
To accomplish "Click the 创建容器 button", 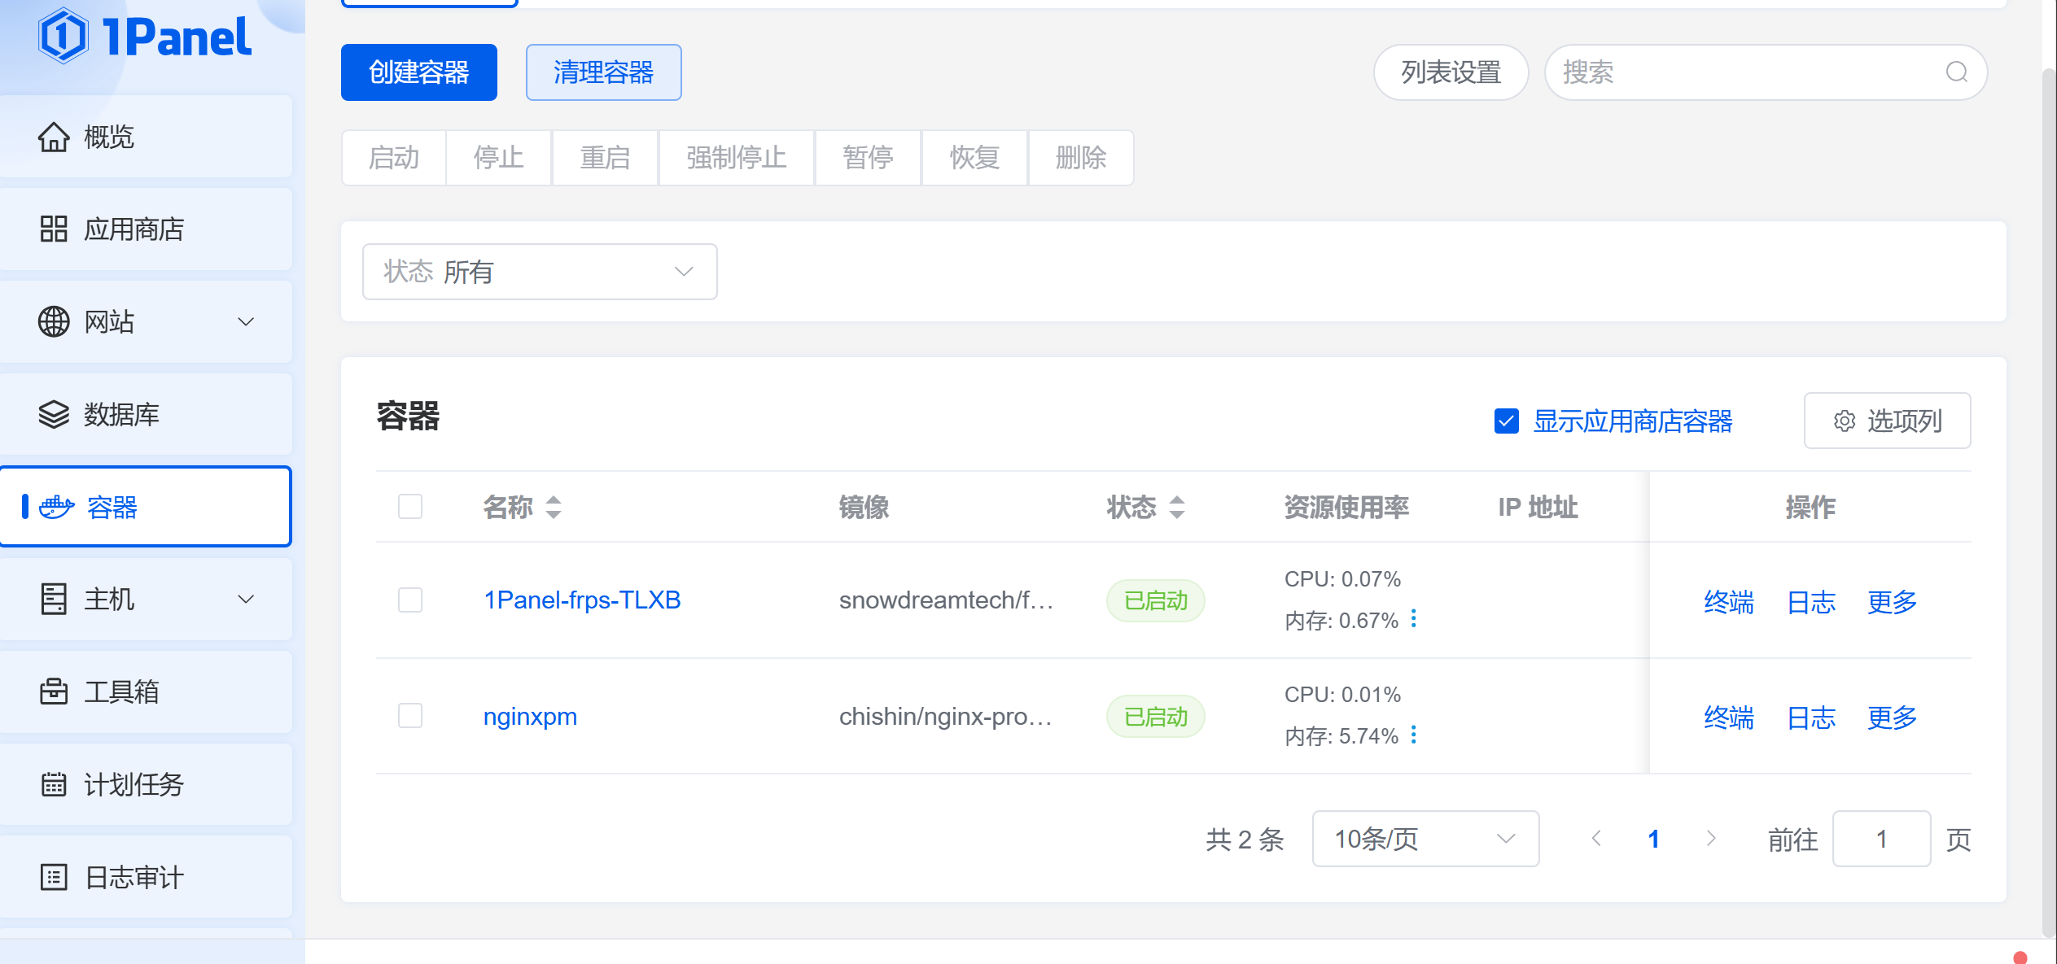I will (x=418, y=72).
